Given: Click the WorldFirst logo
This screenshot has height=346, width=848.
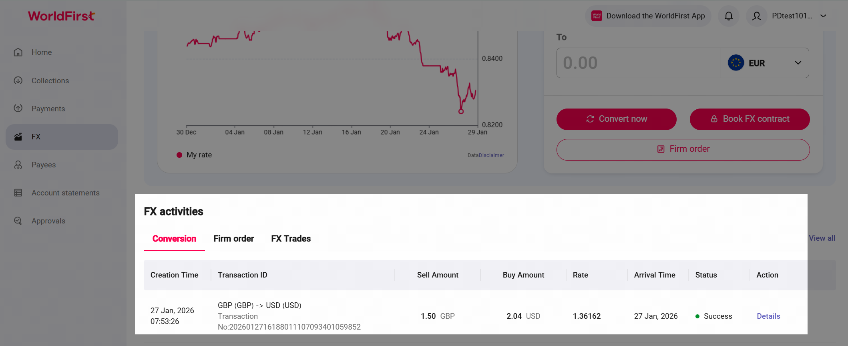Looking at the screenshot, I should coord(61,16).
